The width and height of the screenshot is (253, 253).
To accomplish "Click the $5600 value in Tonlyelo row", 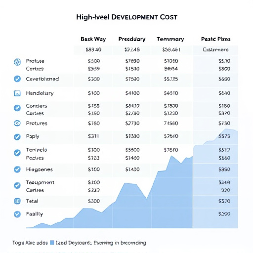I will coord(132,150).
